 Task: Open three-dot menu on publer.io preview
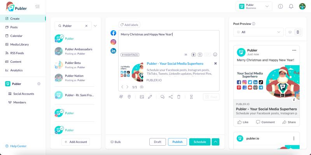294,138
